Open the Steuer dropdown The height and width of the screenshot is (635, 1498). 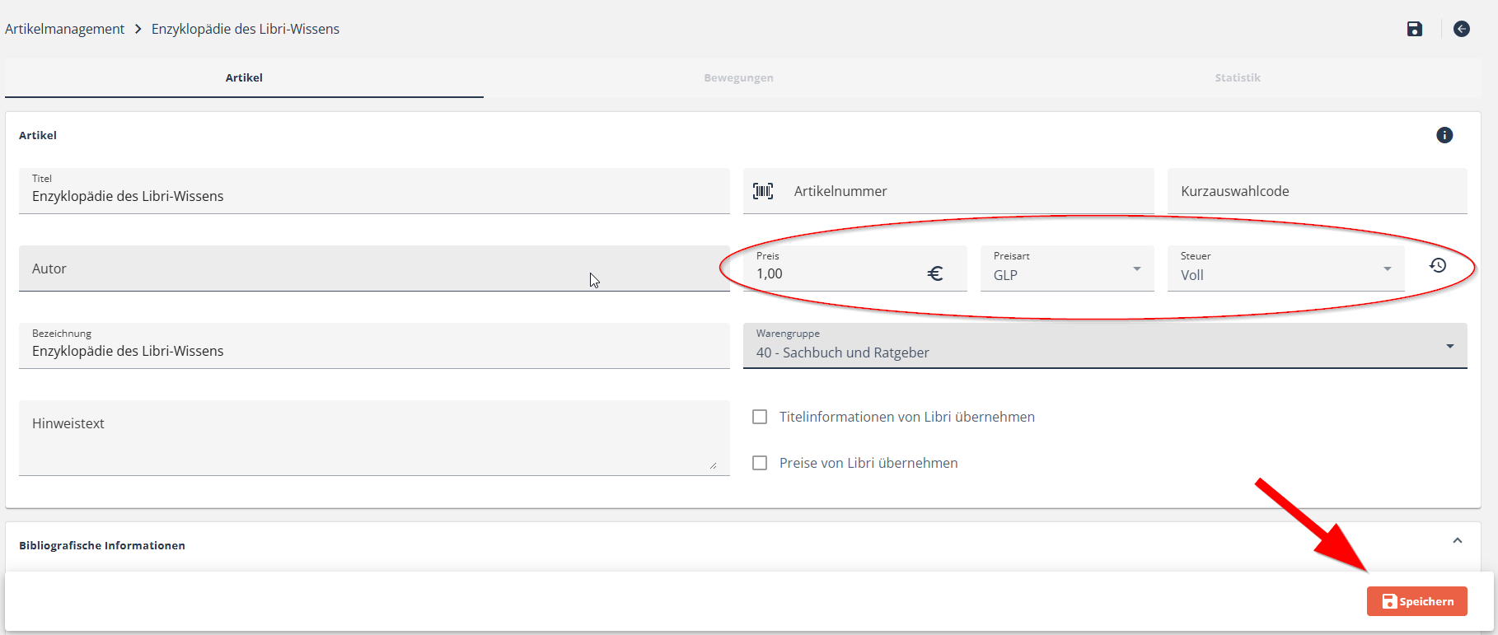pos(1286,268)
